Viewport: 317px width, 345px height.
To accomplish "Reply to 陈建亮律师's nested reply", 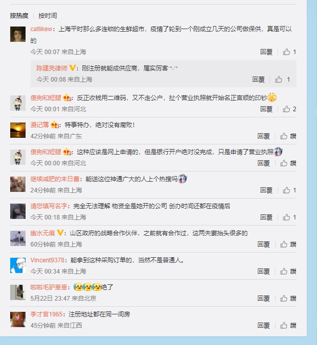I will (258, 80).
